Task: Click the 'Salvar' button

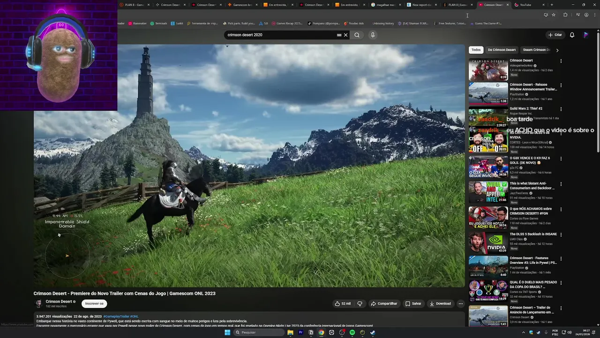Action: click(x=413, y=304)
